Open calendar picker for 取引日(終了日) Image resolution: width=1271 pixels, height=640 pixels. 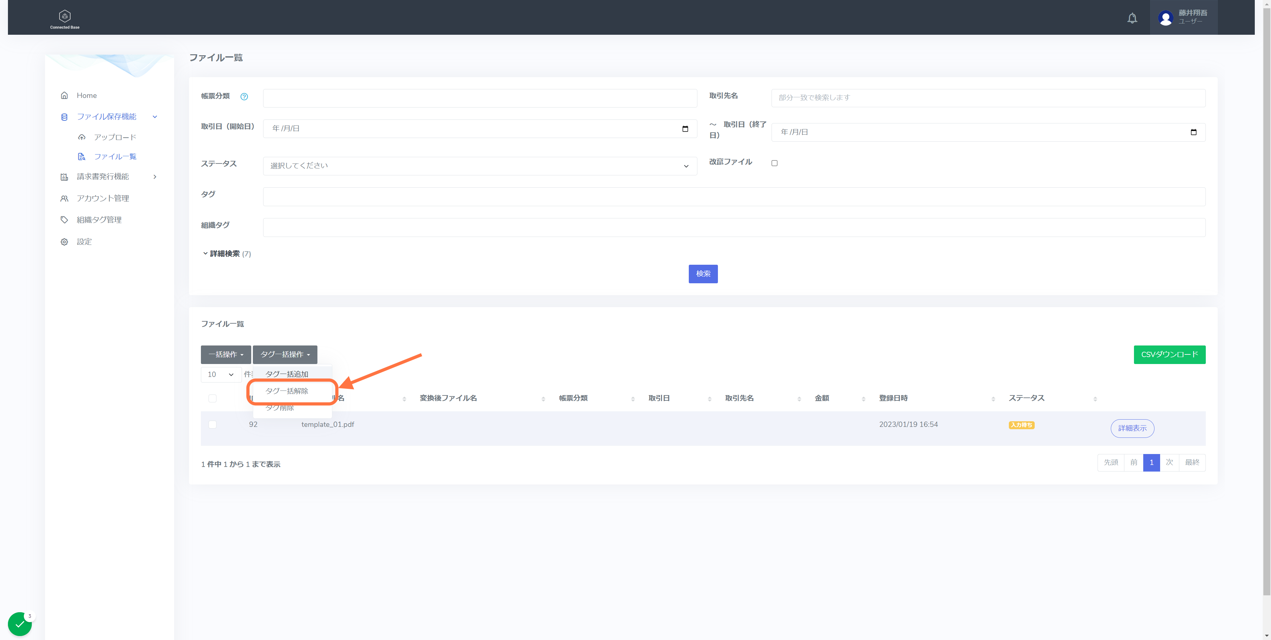pos(1193,132)
